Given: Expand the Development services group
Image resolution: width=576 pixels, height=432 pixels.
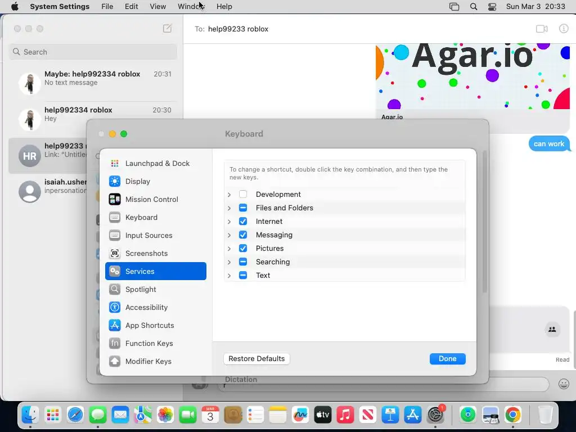Looking at the screenshot, I should [x=229, y=194].
